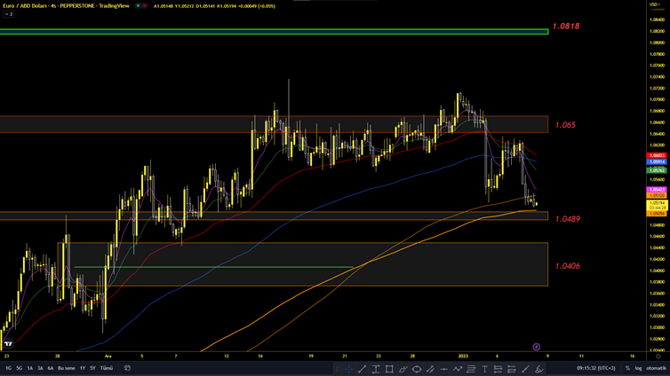
Task: Toggle log scale mode
Action: point(638,368)
